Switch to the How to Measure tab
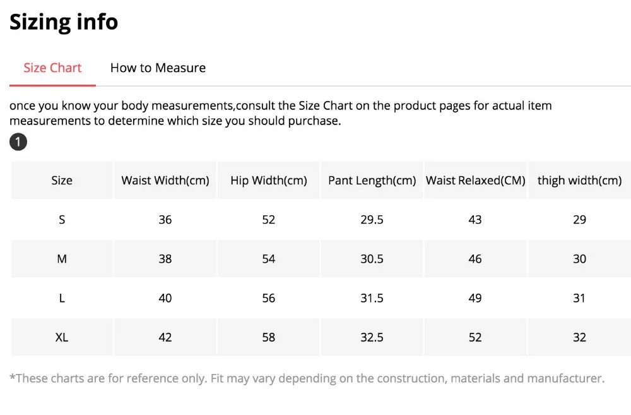The height and width of the screenshot is (415, 631). 157,68
